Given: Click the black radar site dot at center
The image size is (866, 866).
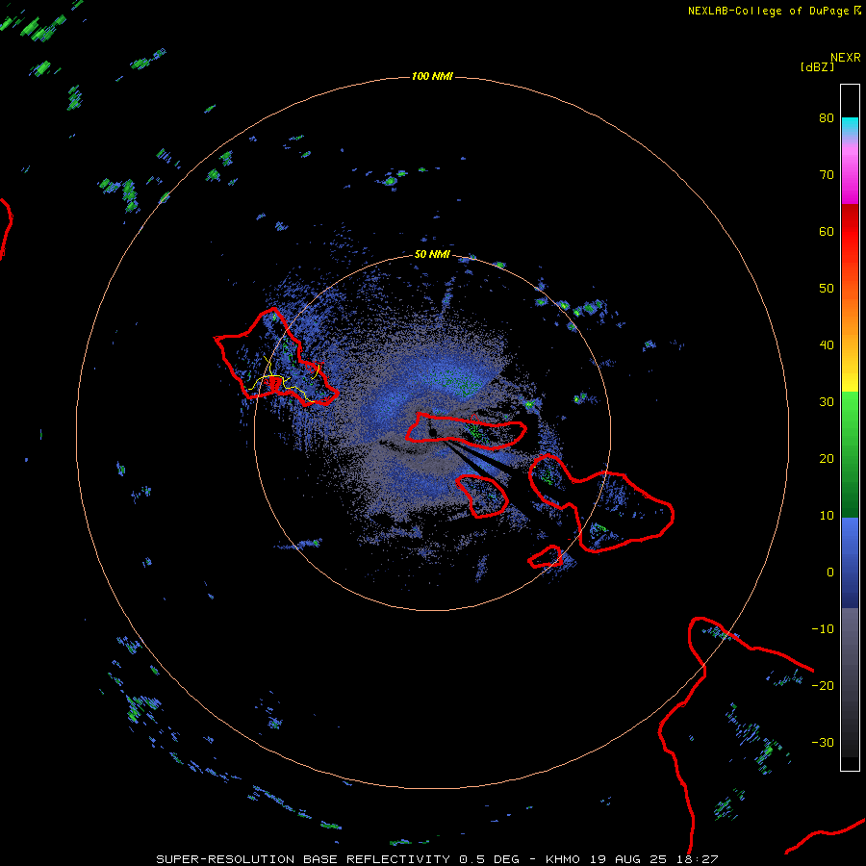Looking at the screenshot, I should [x=433, y=432].
